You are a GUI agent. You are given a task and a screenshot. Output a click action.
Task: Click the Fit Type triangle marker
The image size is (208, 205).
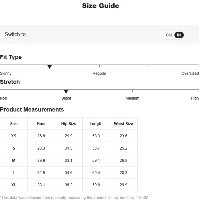click(49, 67)
